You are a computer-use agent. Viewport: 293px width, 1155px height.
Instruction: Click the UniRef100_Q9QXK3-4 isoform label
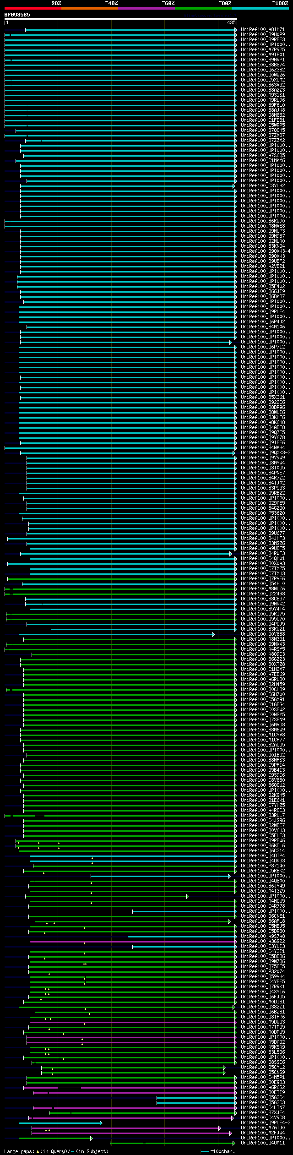tap(266, 251)
